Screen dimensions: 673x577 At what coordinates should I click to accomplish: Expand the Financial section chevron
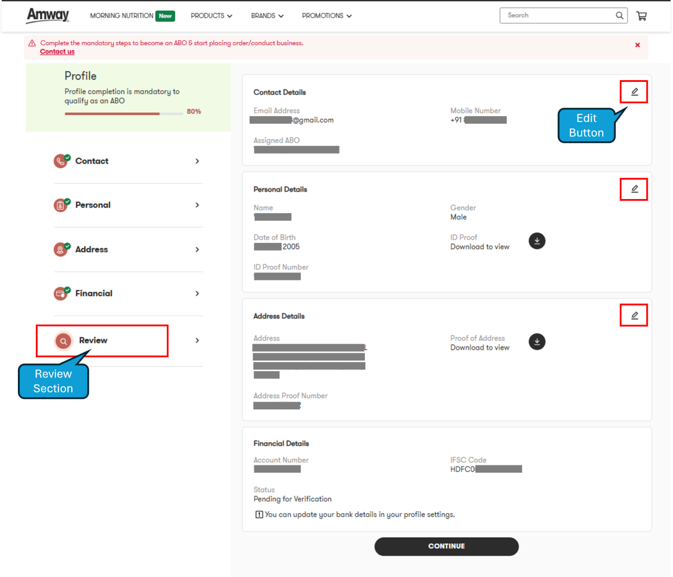(x=197, y=293)
